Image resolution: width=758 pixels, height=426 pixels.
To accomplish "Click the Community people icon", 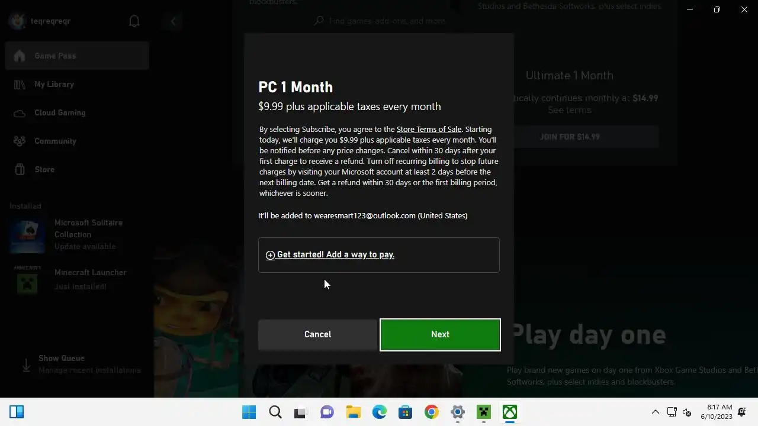I will (20, 141).
